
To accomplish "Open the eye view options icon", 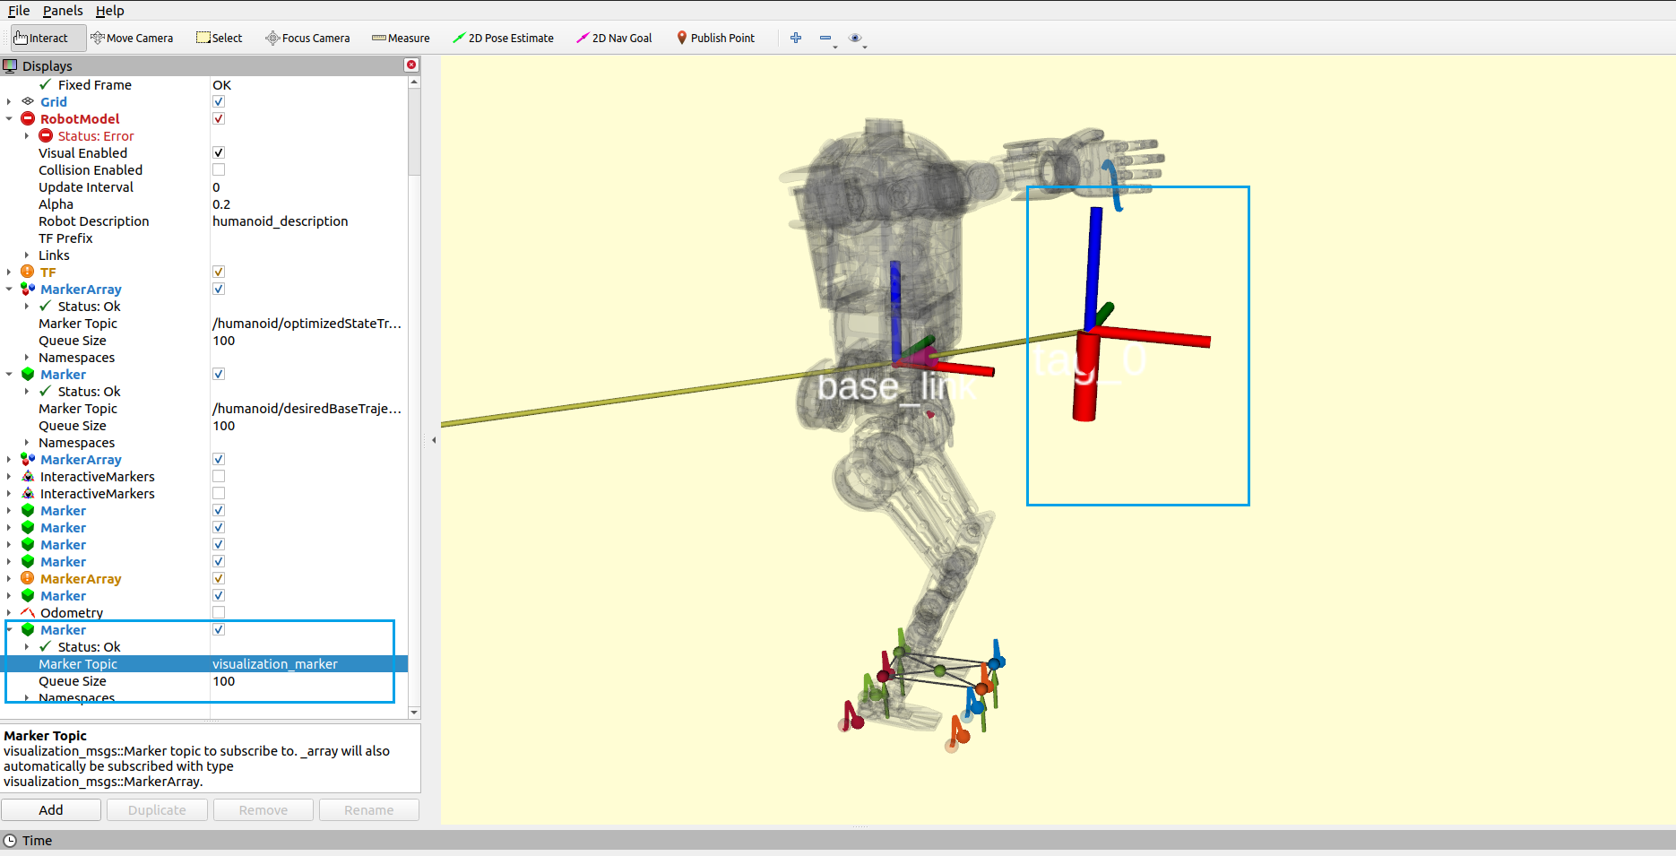I will (855, 38).
